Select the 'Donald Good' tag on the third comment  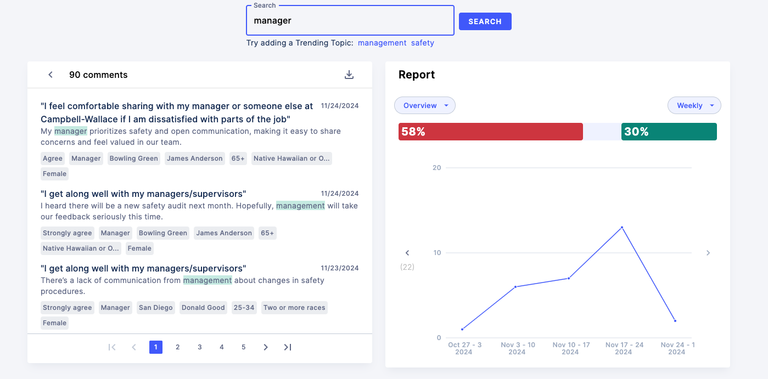pos(203,307)
